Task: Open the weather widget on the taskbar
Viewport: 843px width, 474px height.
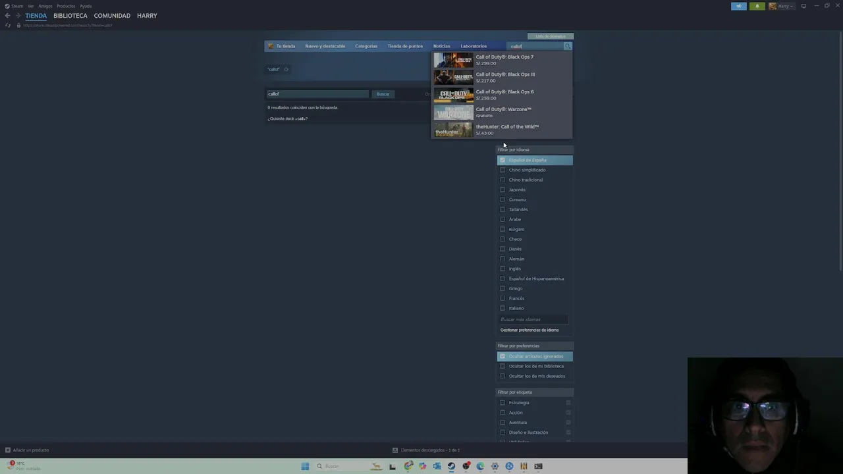Action: pos(23,466)
